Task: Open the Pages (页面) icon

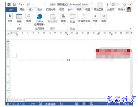Action: pyautogui.click(x=10, y=16)
